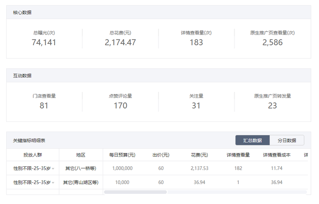Expand dropdown arrow beside 青山湖区 row audience
The image size is (319, 204).
pyautogui.click(x=53, y=183)
